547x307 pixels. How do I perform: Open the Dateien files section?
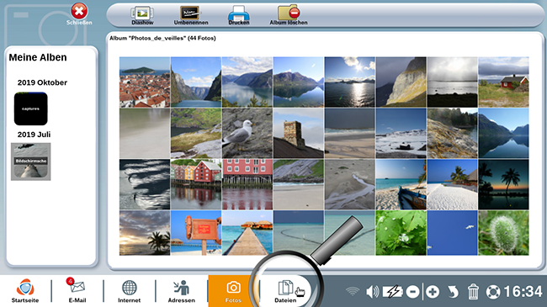285,291
